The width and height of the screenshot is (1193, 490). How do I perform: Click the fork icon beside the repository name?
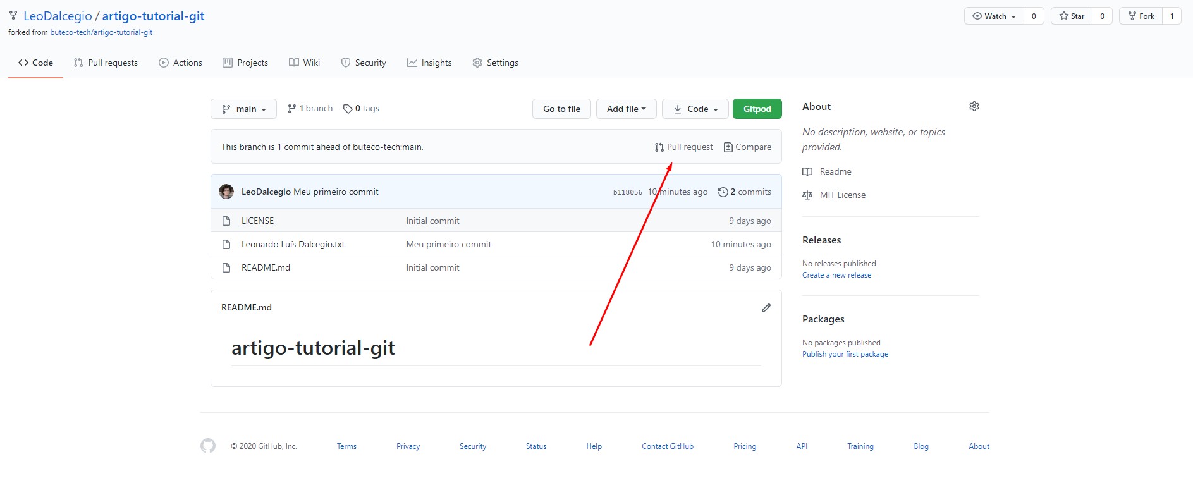[13, 16]
